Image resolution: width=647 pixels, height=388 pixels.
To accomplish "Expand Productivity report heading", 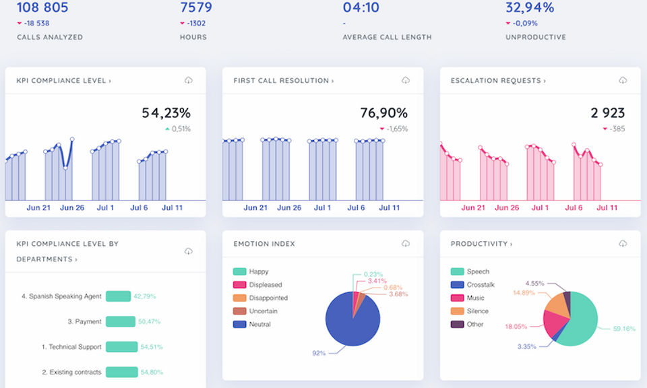I will click(481, 244).
